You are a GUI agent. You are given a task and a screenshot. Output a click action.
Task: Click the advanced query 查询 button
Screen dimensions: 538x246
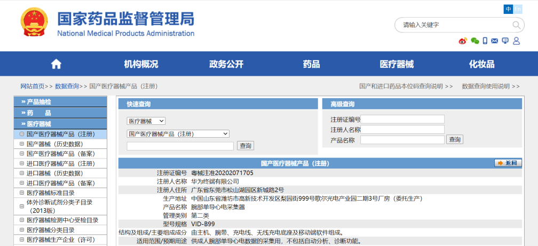tap(455, 140)
